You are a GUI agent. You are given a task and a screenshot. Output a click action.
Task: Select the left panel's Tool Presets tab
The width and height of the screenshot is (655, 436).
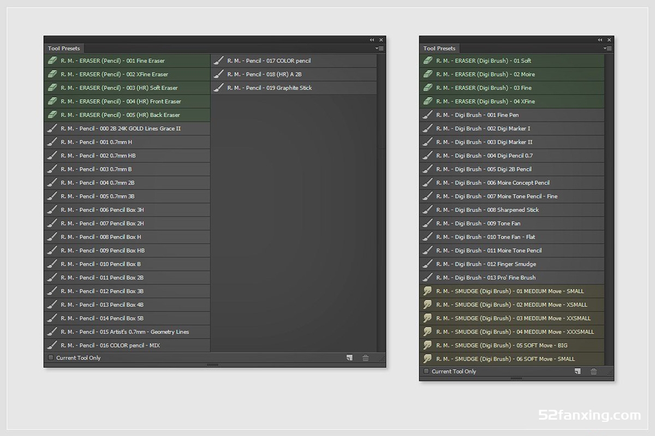64,49
